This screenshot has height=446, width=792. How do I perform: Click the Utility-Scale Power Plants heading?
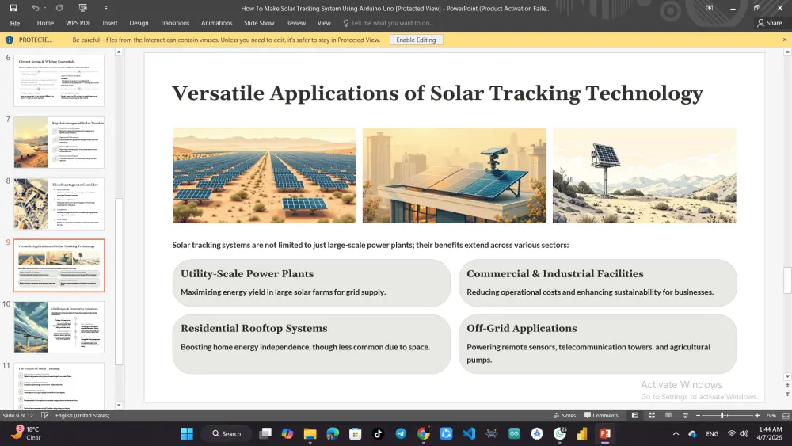247,274
